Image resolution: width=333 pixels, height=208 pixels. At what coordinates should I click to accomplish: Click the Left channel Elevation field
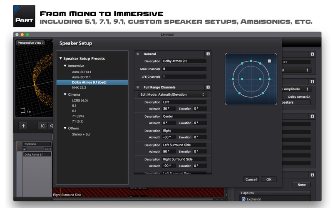coord(200,109)
